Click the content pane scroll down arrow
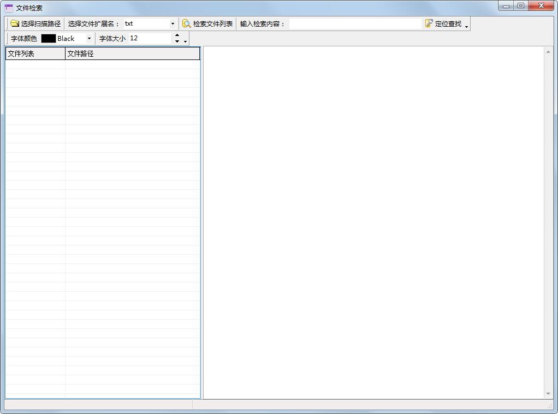558x414 pixels. [x=548, y=393]
